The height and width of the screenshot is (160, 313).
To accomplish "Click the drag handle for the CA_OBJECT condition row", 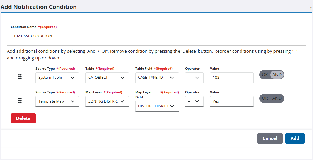I will (x=20, y=77).
